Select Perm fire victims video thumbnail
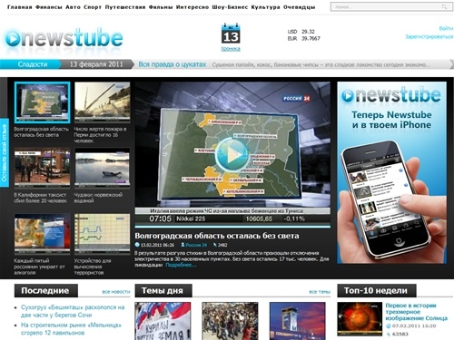Viewport: 454px width, 340px height. coord(103,102)
